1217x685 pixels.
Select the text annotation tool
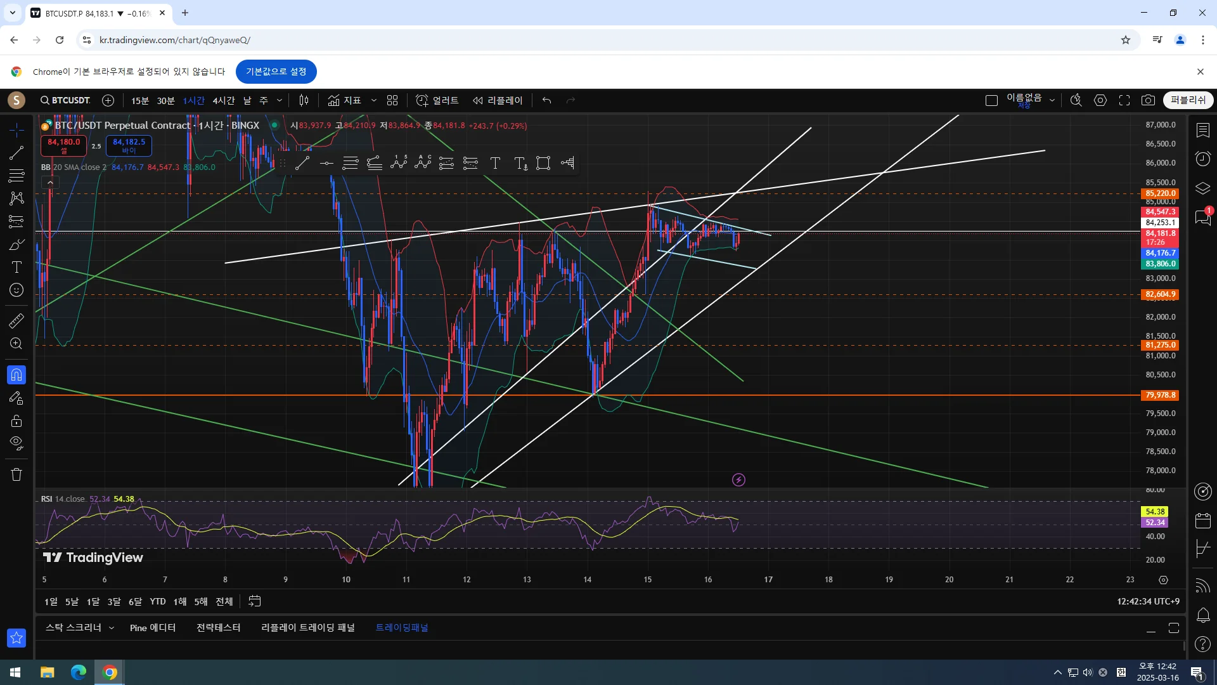point(16,267)
